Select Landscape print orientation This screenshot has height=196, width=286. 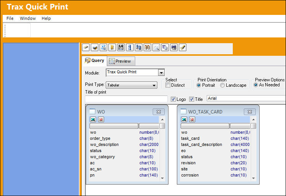(x=222, y=85)
